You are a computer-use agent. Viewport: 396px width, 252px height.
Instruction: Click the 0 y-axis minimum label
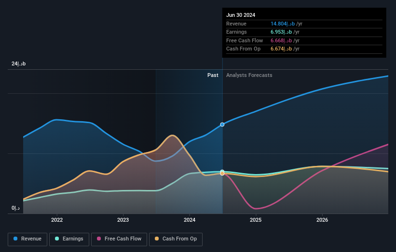15,208
